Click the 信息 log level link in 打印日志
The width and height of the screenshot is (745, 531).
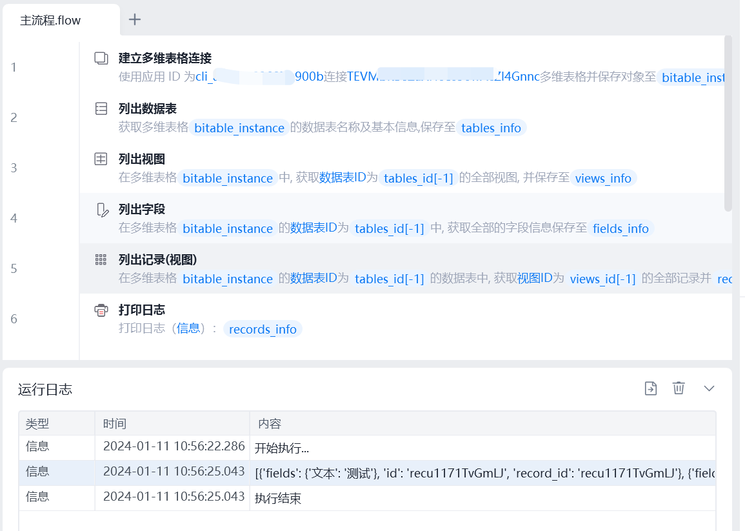pyautogui.click(x=188, y=328)
